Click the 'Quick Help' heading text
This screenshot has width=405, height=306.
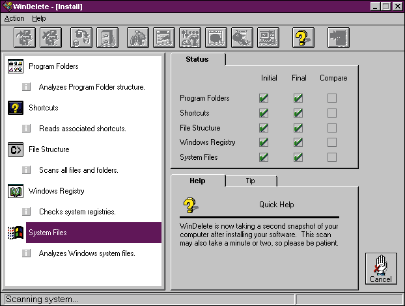277,205
